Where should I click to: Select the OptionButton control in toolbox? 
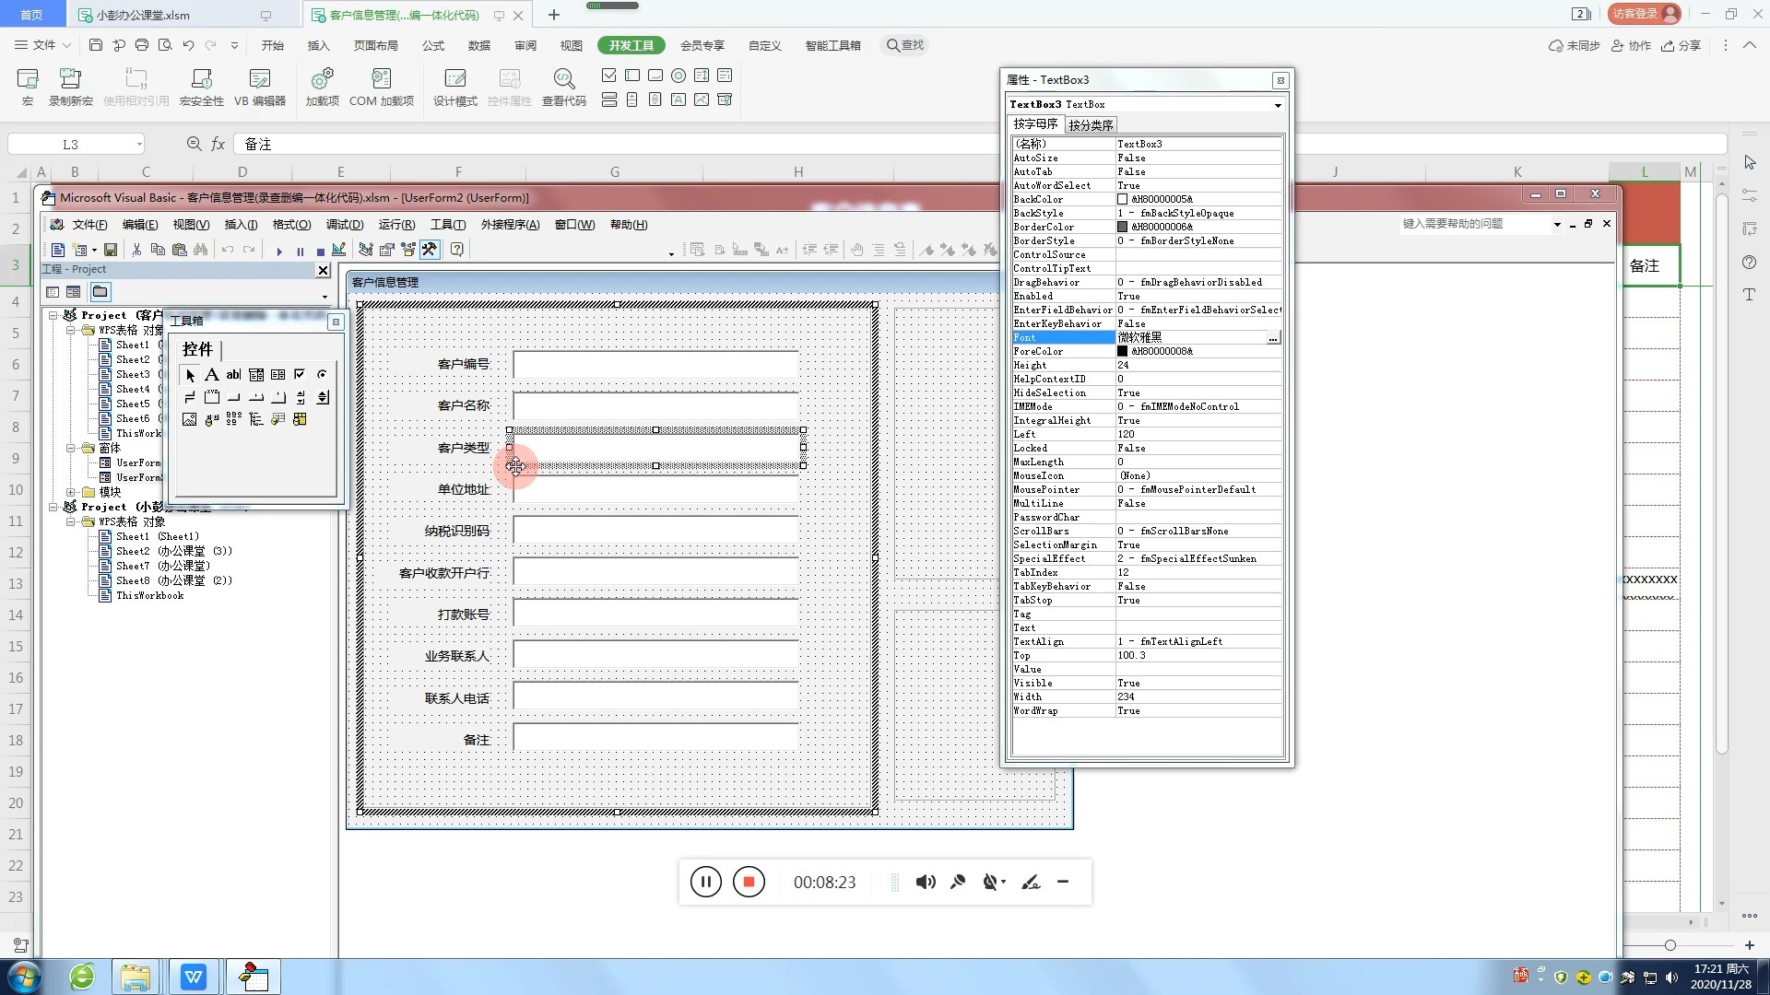pos(322,374)
